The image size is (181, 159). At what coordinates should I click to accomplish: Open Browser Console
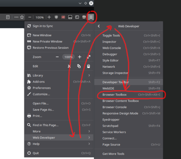[128, 107]
